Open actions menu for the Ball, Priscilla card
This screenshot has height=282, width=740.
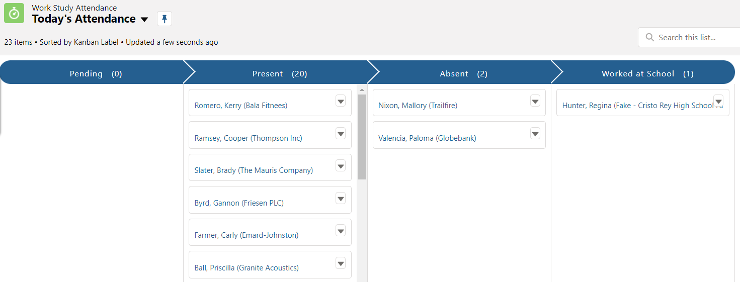point(341,263)
